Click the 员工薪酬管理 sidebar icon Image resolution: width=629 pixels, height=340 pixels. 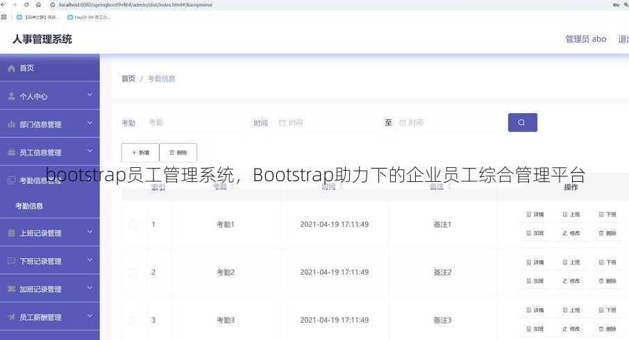[11, 317]
